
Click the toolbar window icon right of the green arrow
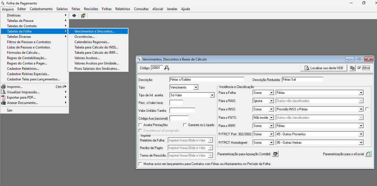(x=83, y=16)
